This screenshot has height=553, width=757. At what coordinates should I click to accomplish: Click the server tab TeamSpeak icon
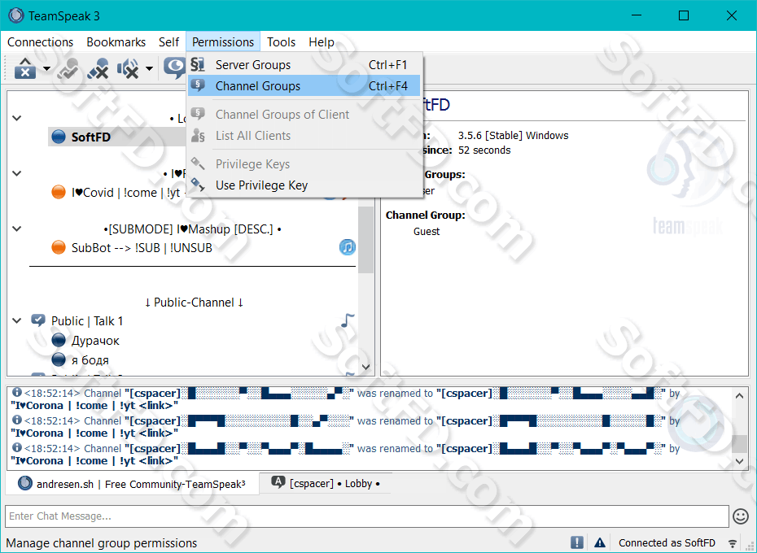(x=25, y=484)
